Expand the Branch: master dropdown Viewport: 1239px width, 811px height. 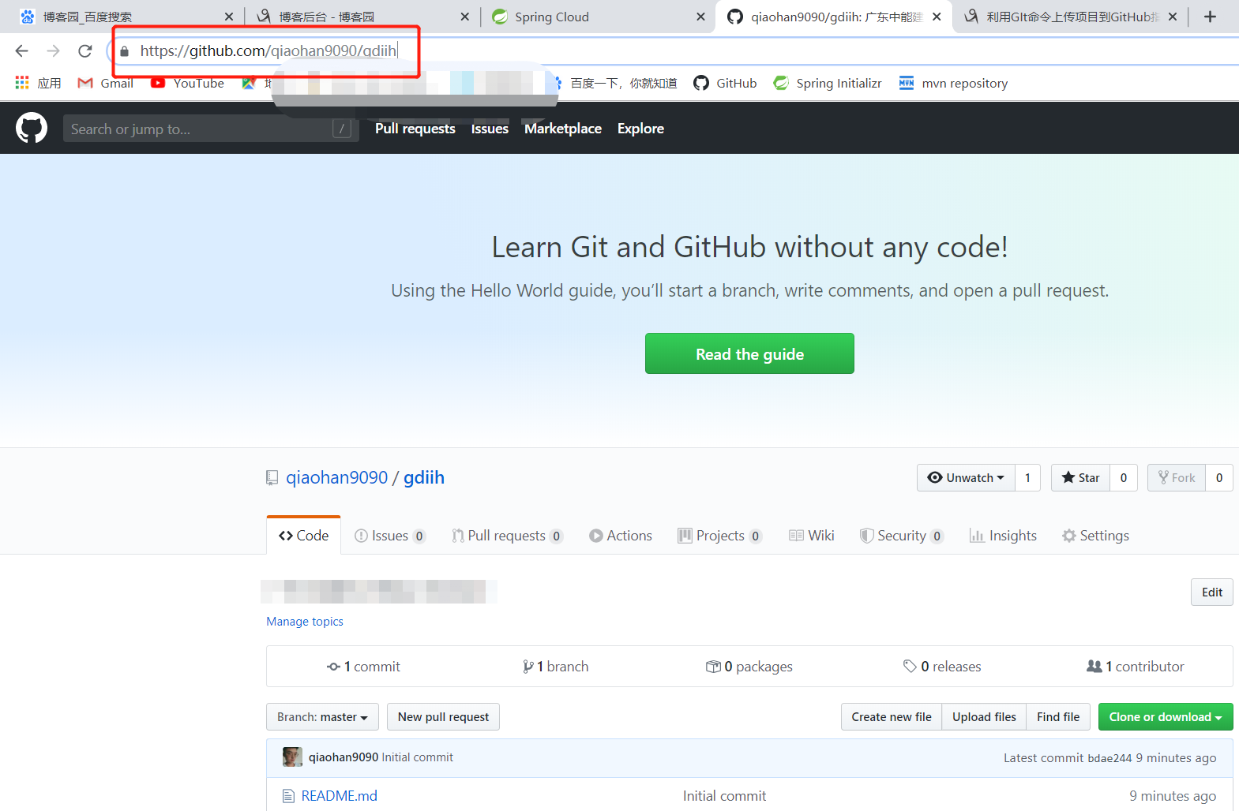pyautogui.click(x=322, y=717)
